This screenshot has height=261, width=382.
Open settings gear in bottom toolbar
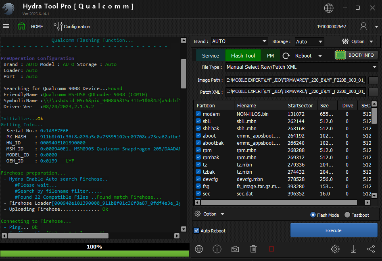point(335,249)
